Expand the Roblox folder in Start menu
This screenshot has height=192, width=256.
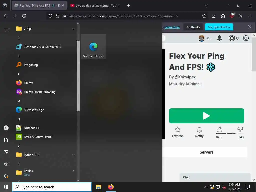pos(45,173)
